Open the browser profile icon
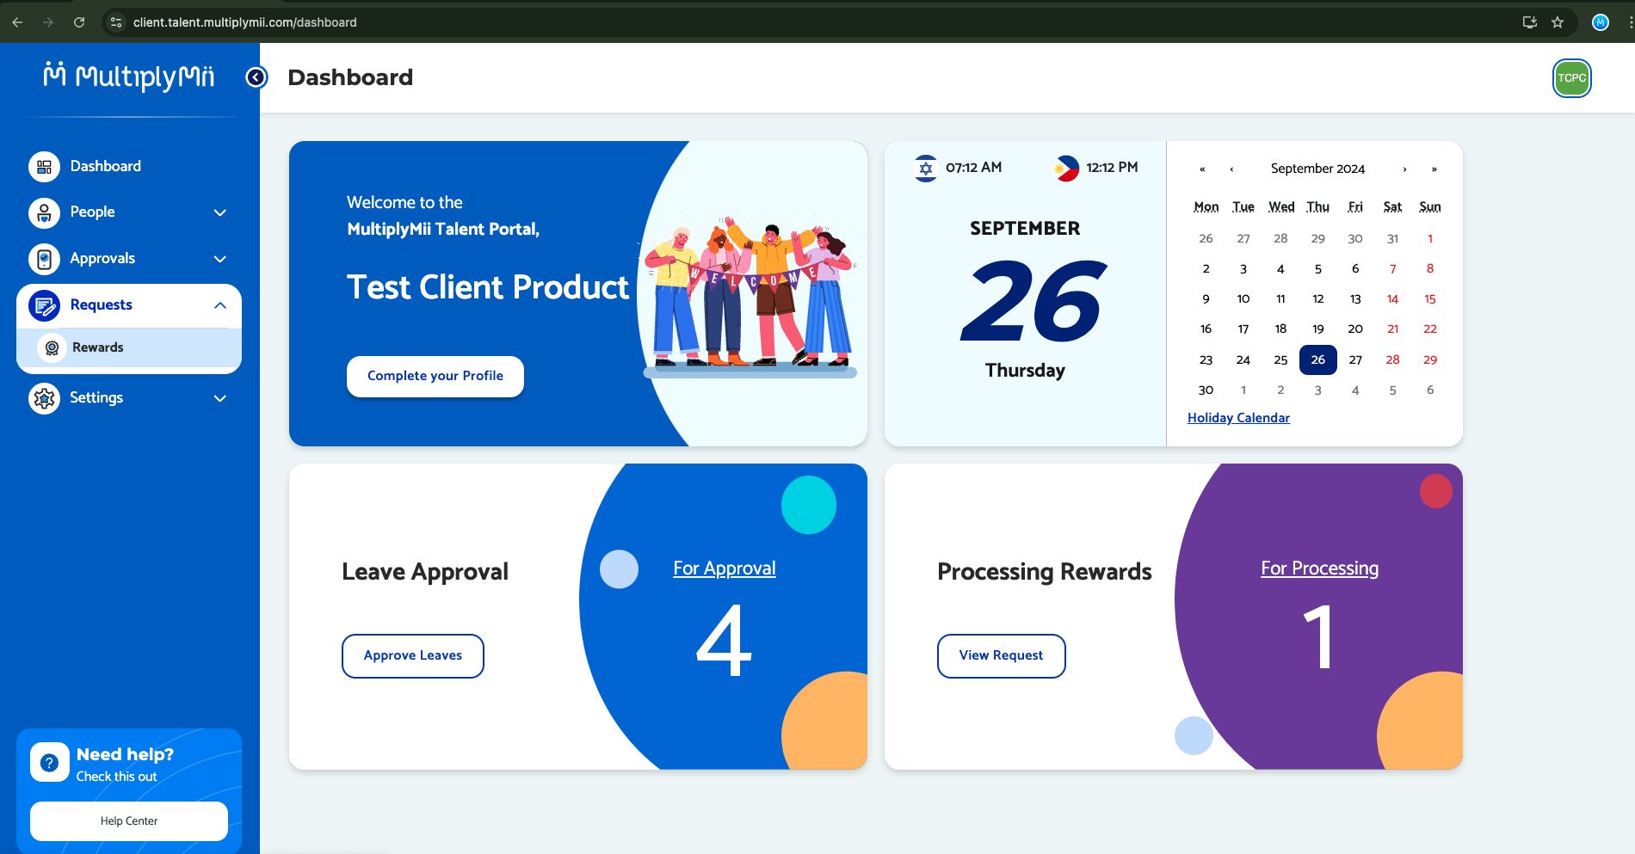The width and height of the screenshot is (1635, 854). tap(1601, 22)
